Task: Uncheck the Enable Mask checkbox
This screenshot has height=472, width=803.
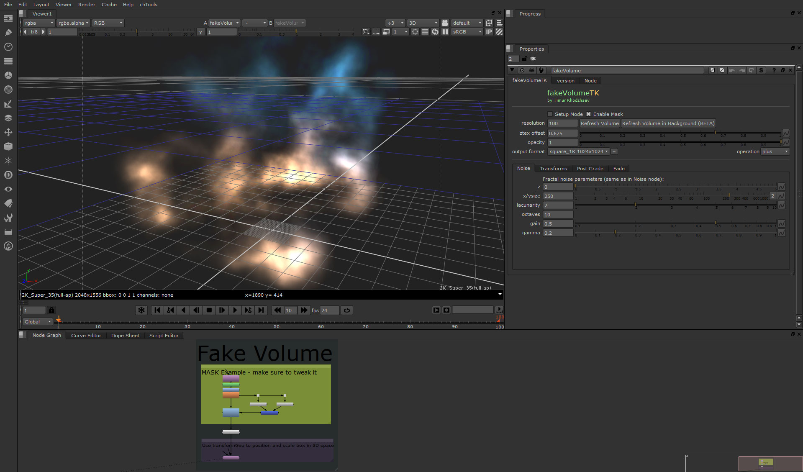Action: (x=588, y=114)
